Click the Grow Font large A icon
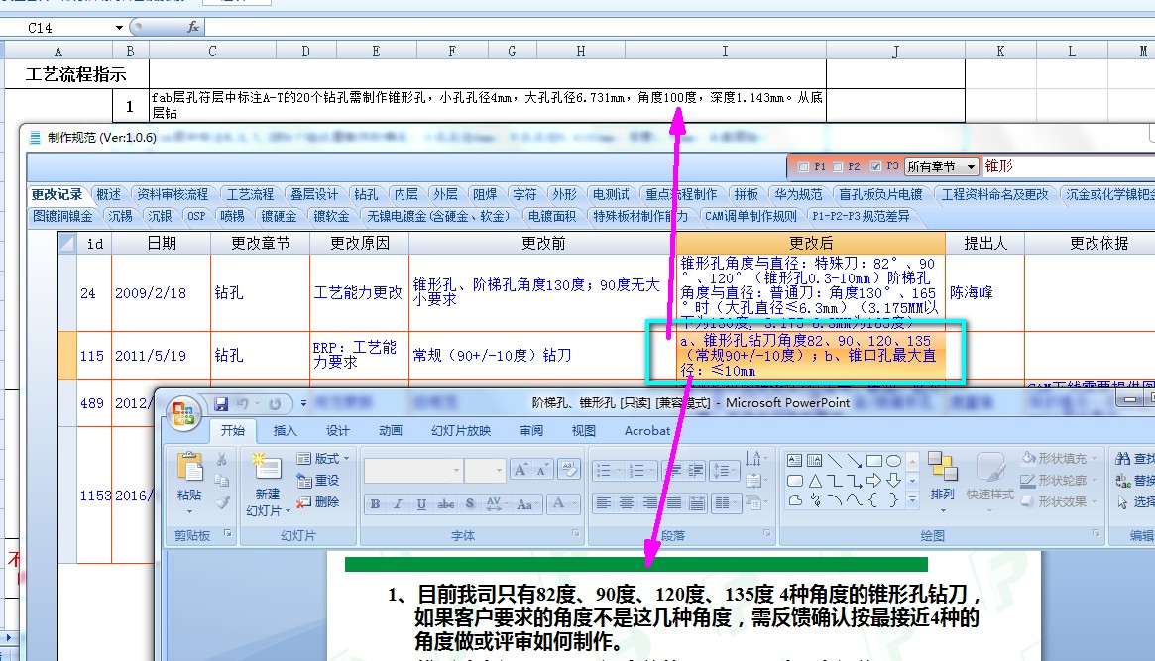Viewport: 1155px width, 661px height. [520, 470]
